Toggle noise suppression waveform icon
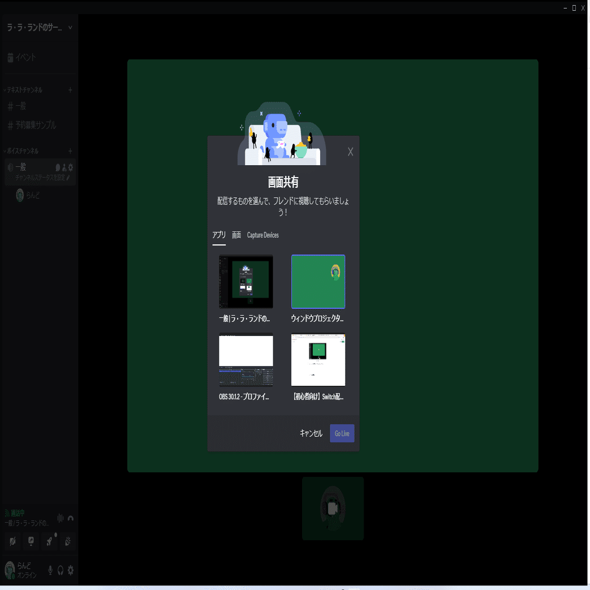 (60, 518)
